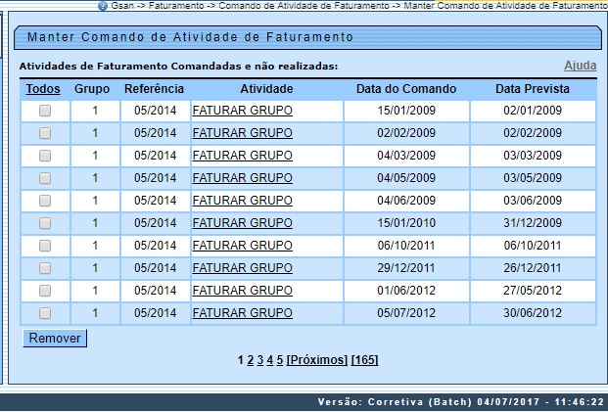Check the row with command date 15/01/2009
The height and width of the screenshot is (412, 608).
click(45, 112)
